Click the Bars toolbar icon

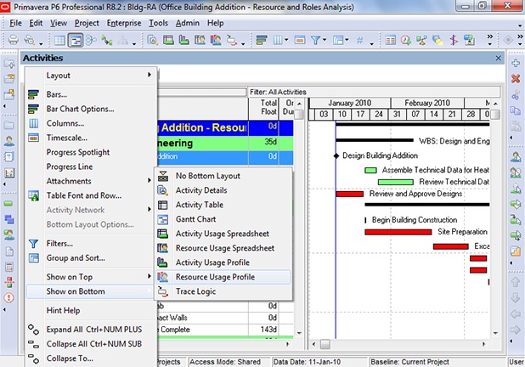[261, 41]
